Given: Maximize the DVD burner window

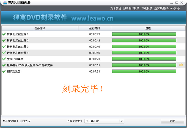Looking at the screenshot, I should click(177, 2).
